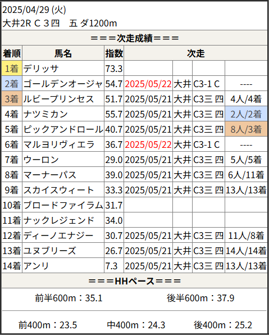Click the 着順 column header
269x335 pixels.
[x=12, y=53]
